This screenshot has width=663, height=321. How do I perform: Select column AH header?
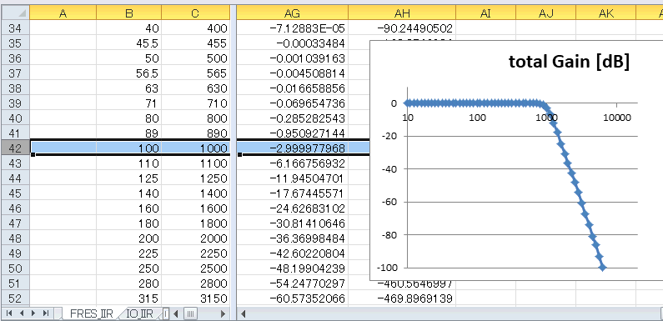click(402, 13)
